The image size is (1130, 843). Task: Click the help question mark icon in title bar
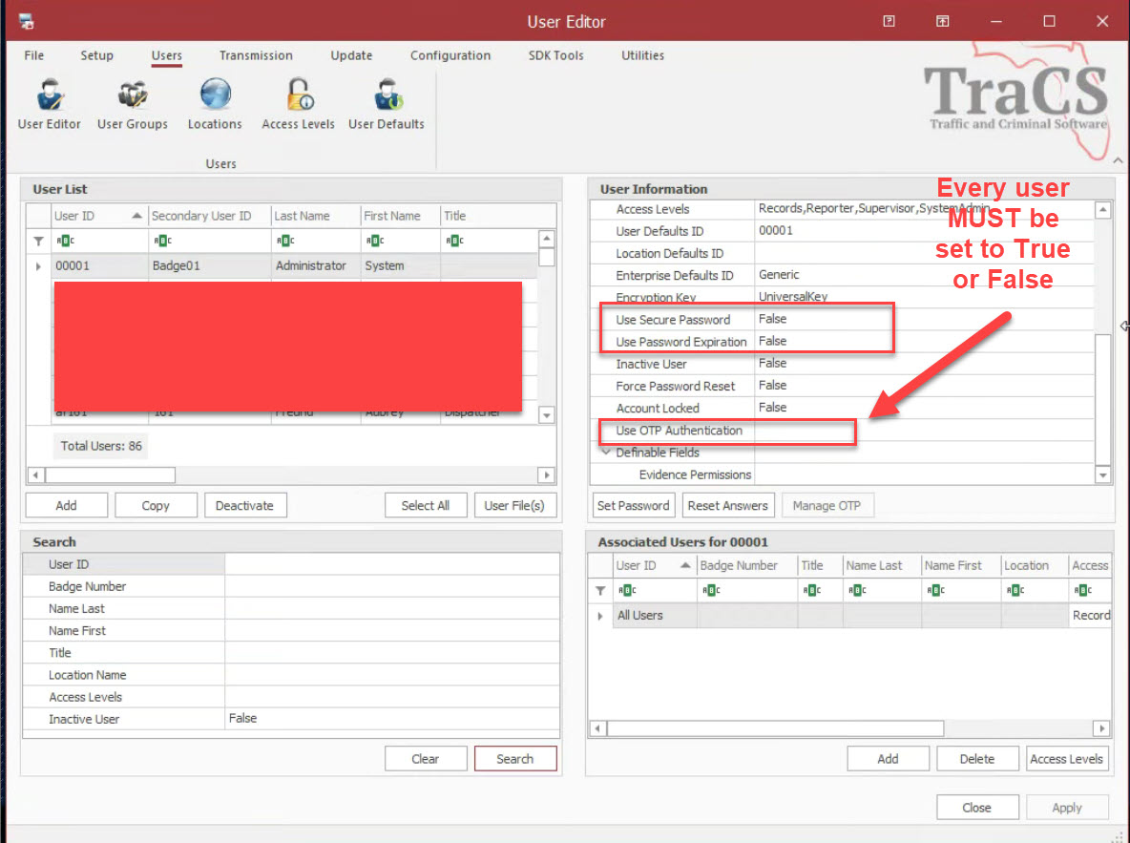pos(889,21)
